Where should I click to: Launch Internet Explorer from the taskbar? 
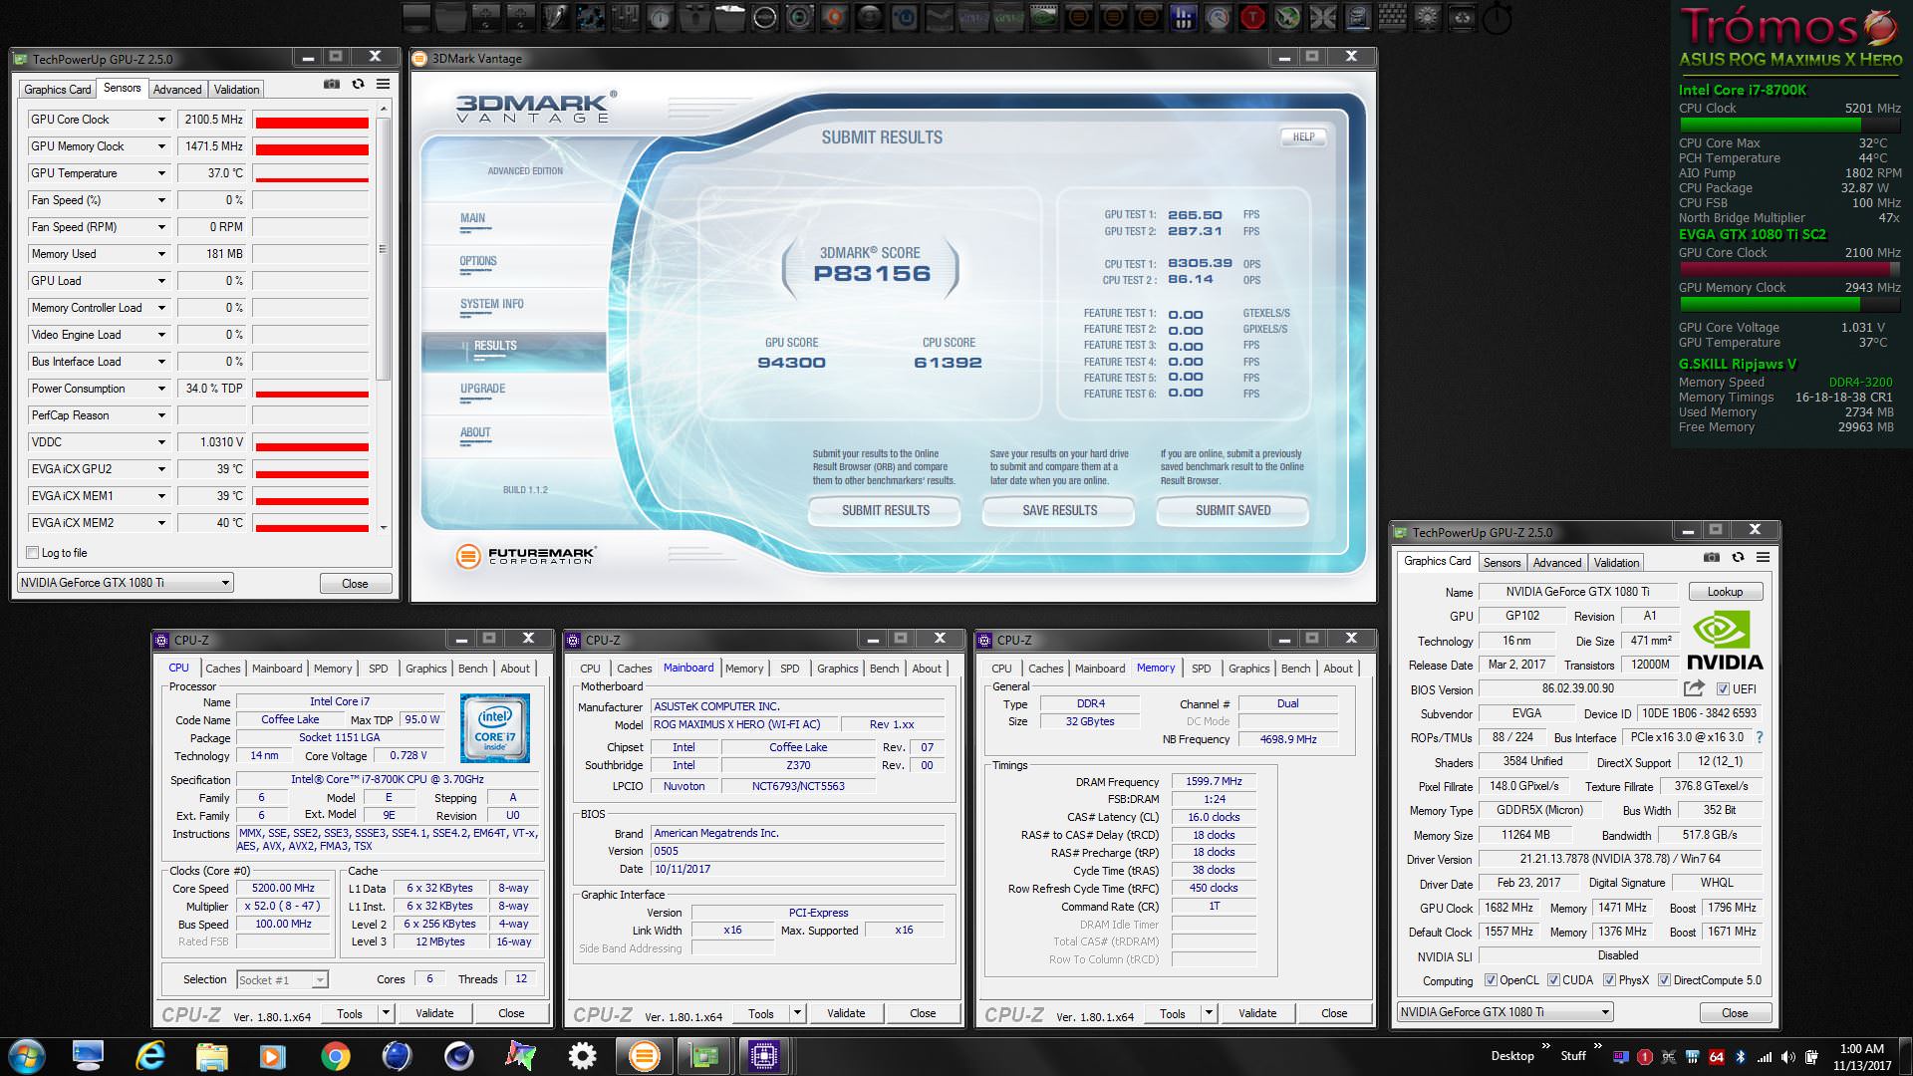150,1056
